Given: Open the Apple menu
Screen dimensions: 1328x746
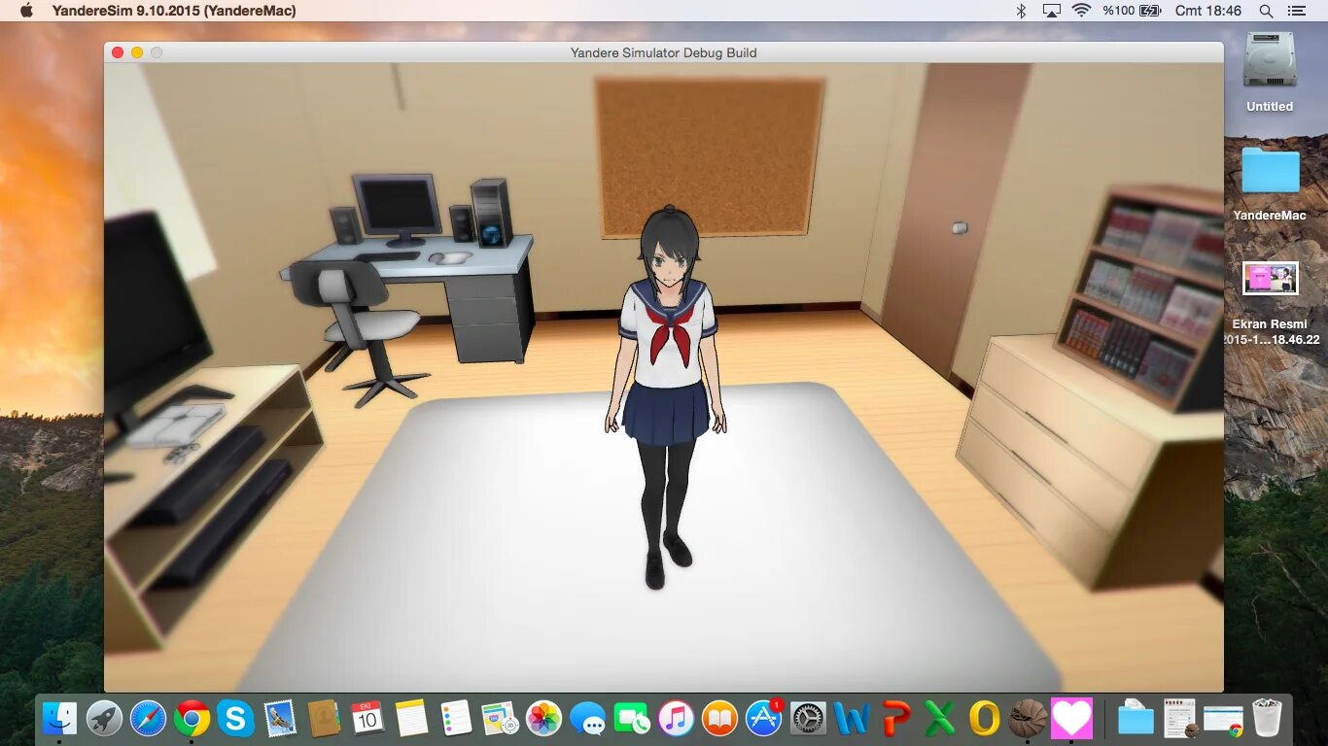Looking at the screenshot, I should pos(26,11).
